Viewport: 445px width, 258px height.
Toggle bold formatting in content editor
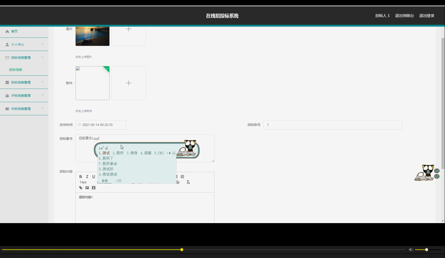(x=81, y=176)
